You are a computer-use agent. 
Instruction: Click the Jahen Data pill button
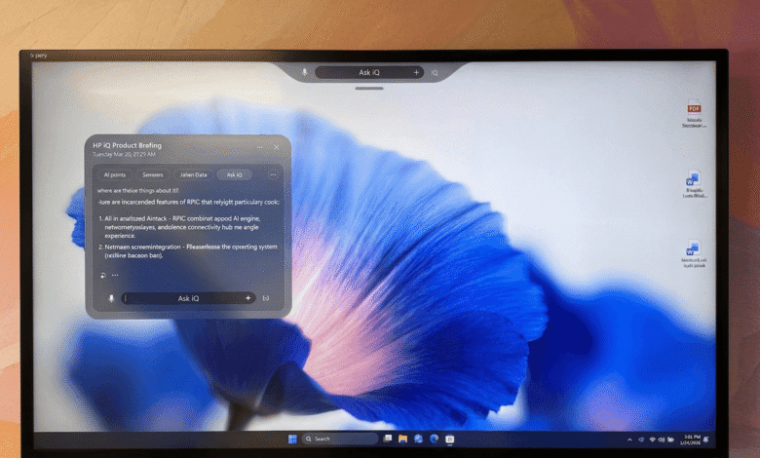tap(192, 174)
